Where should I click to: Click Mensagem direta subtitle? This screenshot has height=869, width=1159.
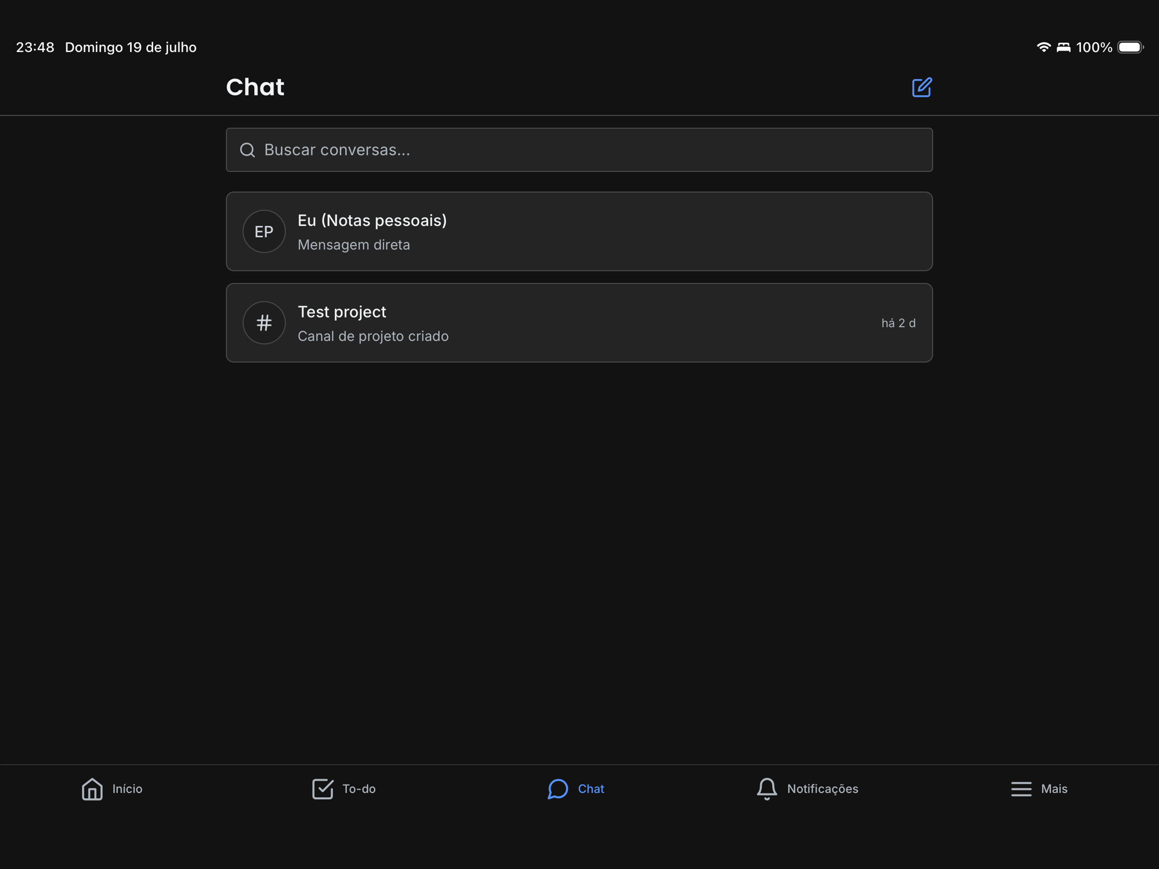[354, 245]
